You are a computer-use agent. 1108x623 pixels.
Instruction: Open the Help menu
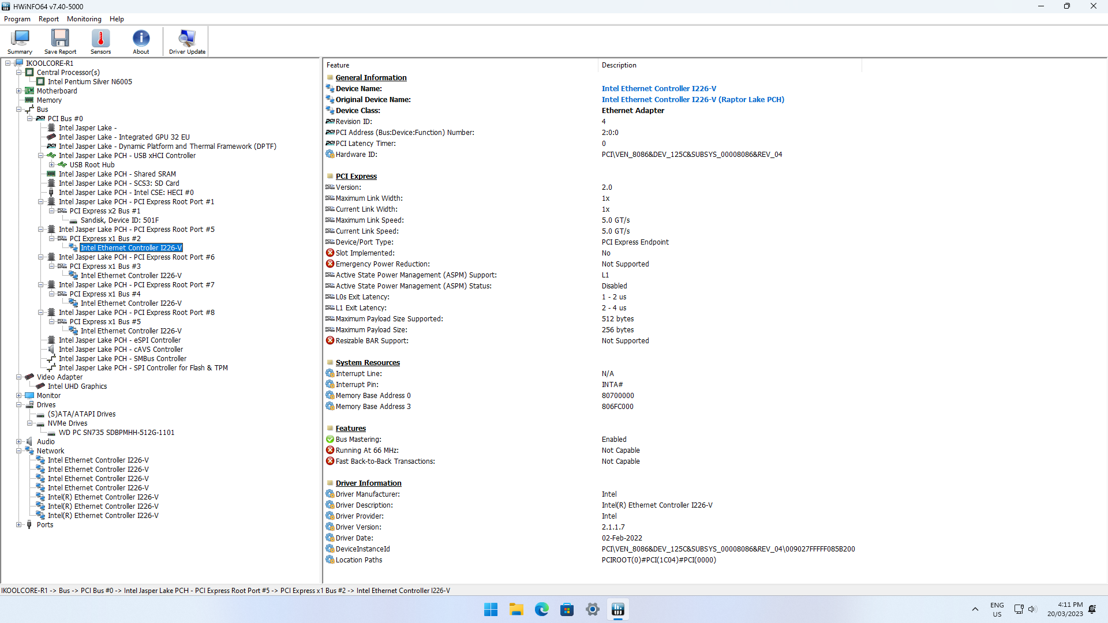click(117, 19)
